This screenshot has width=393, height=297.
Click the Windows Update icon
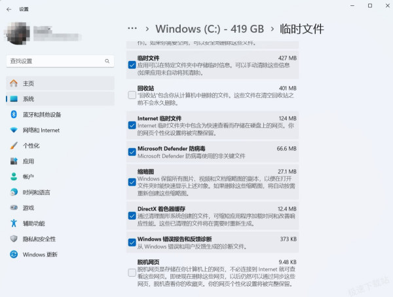14,254
